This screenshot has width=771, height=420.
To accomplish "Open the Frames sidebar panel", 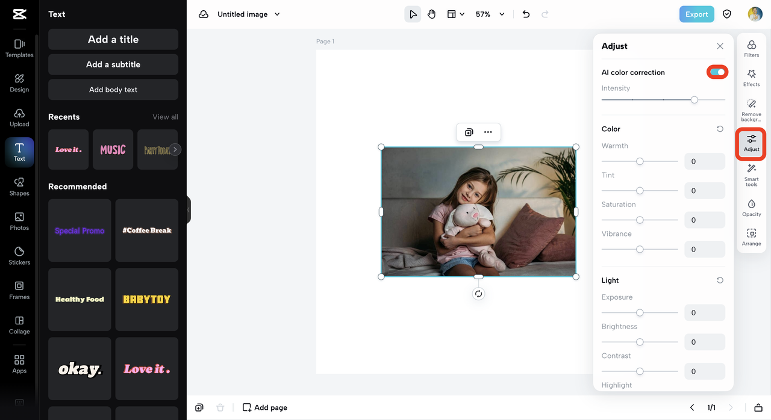I will [x=19, y=291].
